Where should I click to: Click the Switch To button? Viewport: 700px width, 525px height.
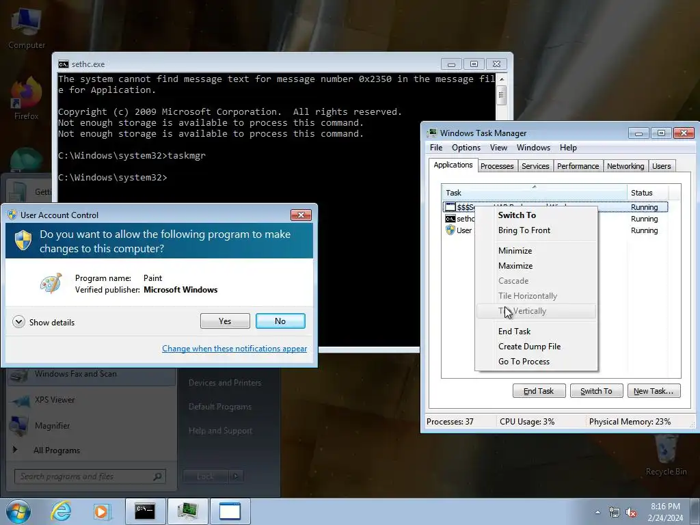coord(596,391)
